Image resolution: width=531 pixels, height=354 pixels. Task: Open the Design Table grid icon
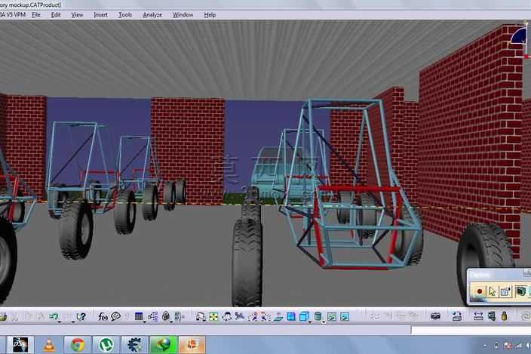[x=139, y=316]
